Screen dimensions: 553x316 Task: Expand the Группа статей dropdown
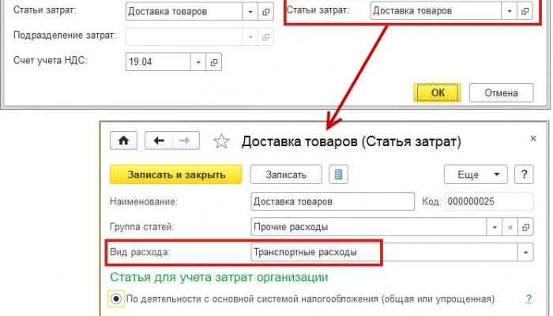(x=495, y=227)
